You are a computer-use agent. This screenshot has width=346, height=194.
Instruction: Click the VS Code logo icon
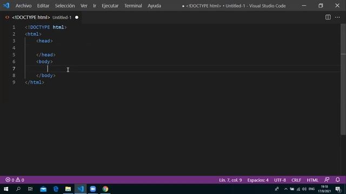[6, 5]
